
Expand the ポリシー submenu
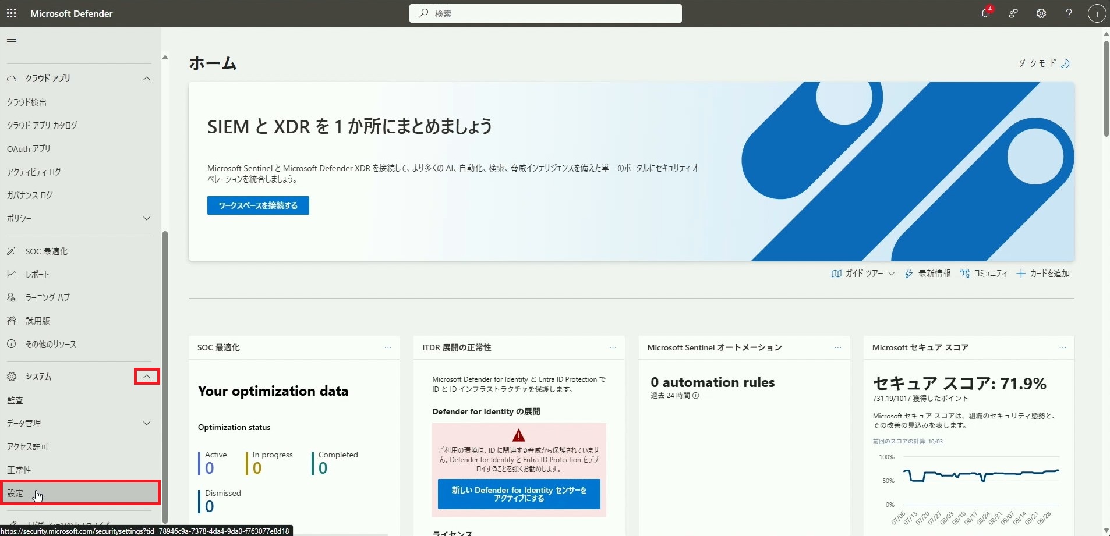pyautogui.click(x=147, y=219)
